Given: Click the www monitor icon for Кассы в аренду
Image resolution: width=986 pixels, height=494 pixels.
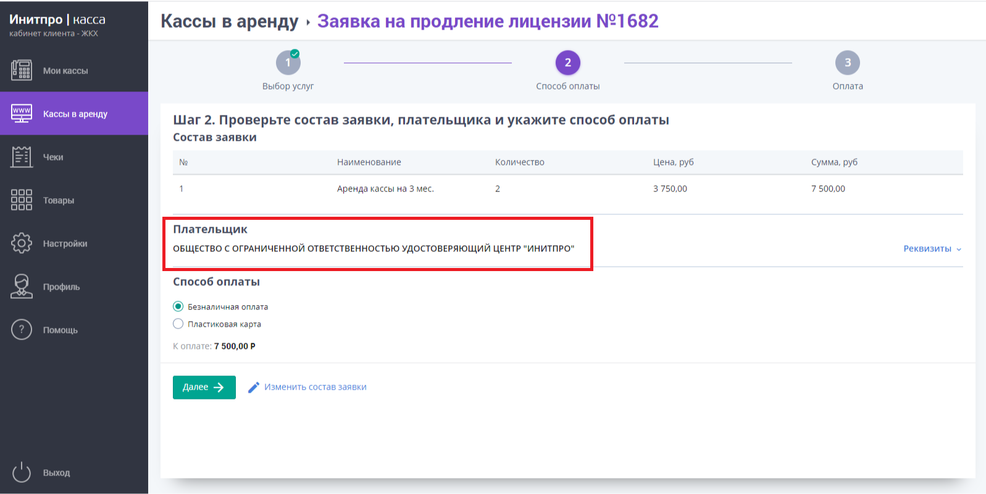Looking at the screenshot, I should [22, 114].
